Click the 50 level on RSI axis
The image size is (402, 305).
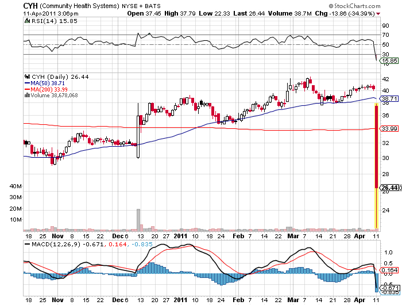click(385, 44)
